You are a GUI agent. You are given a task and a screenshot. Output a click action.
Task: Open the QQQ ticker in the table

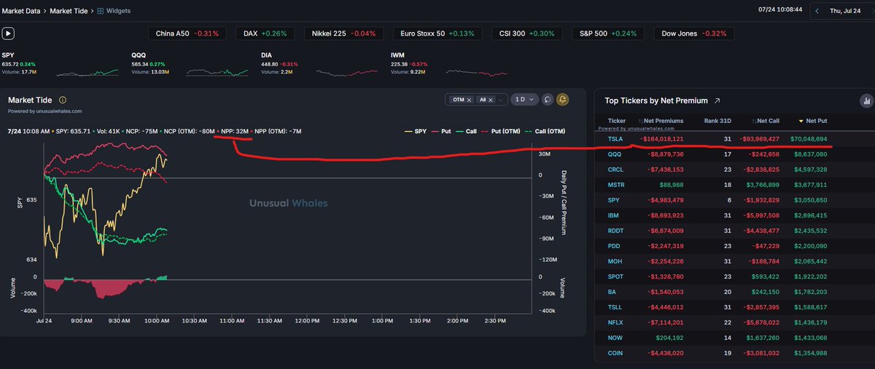point(615,154)
